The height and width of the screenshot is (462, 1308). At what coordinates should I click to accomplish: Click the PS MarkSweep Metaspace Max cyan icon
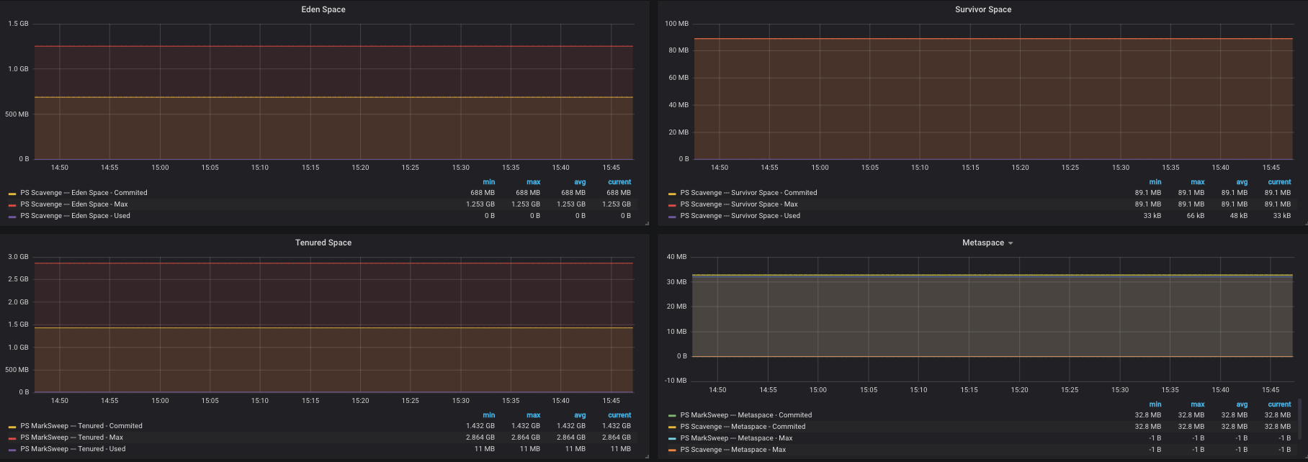[672, 439]
